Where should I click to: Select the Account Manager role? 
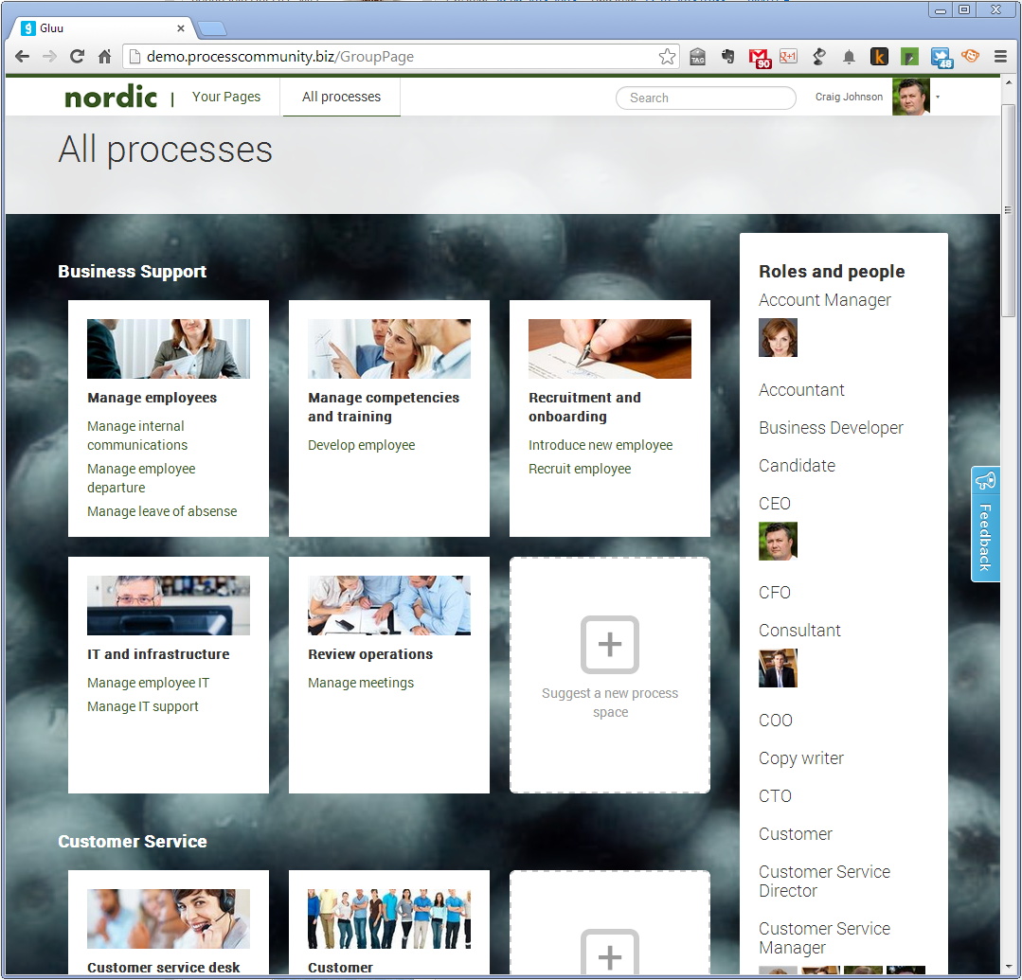824,300
